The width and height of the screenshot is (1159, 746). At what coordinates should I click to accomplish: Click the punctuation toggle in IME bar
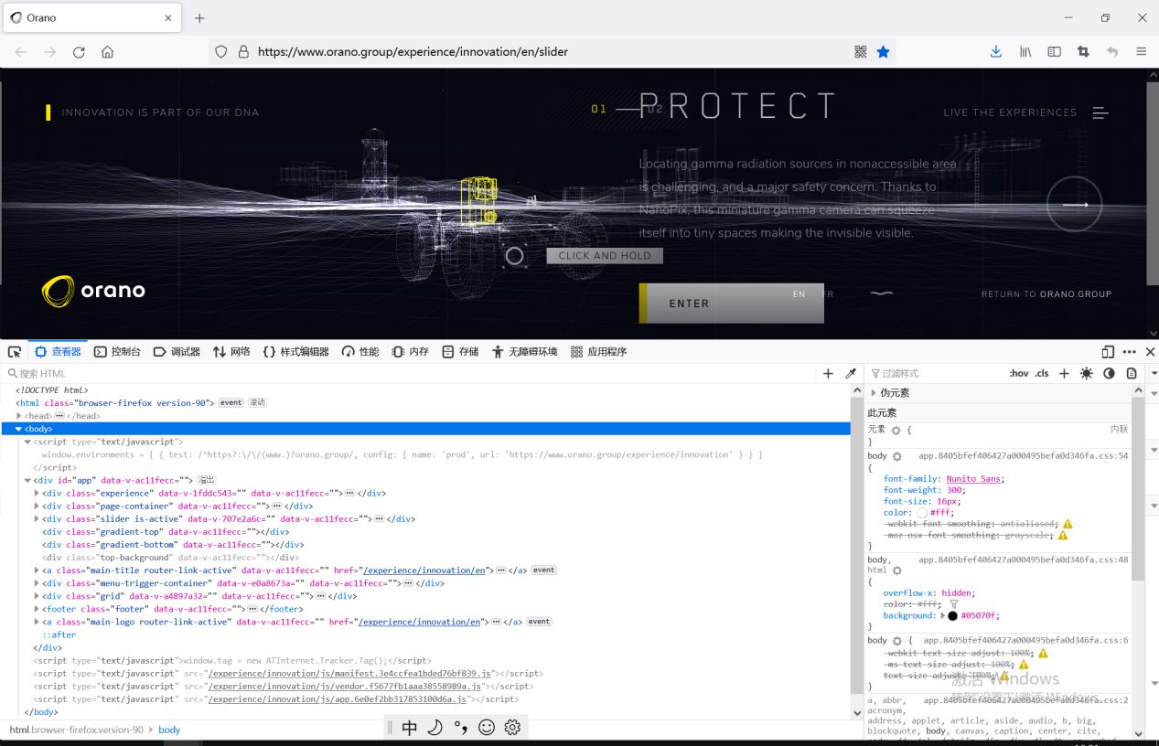point(461,728)
